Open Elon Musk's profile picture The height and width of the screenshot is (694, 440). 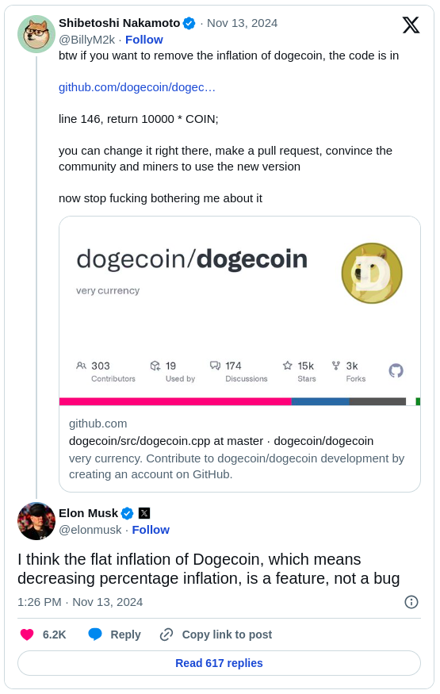pos(36,521)
